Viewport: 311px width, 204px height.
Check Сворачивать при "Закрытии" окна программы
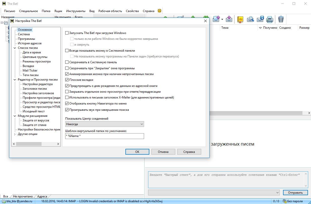point(67,68)
